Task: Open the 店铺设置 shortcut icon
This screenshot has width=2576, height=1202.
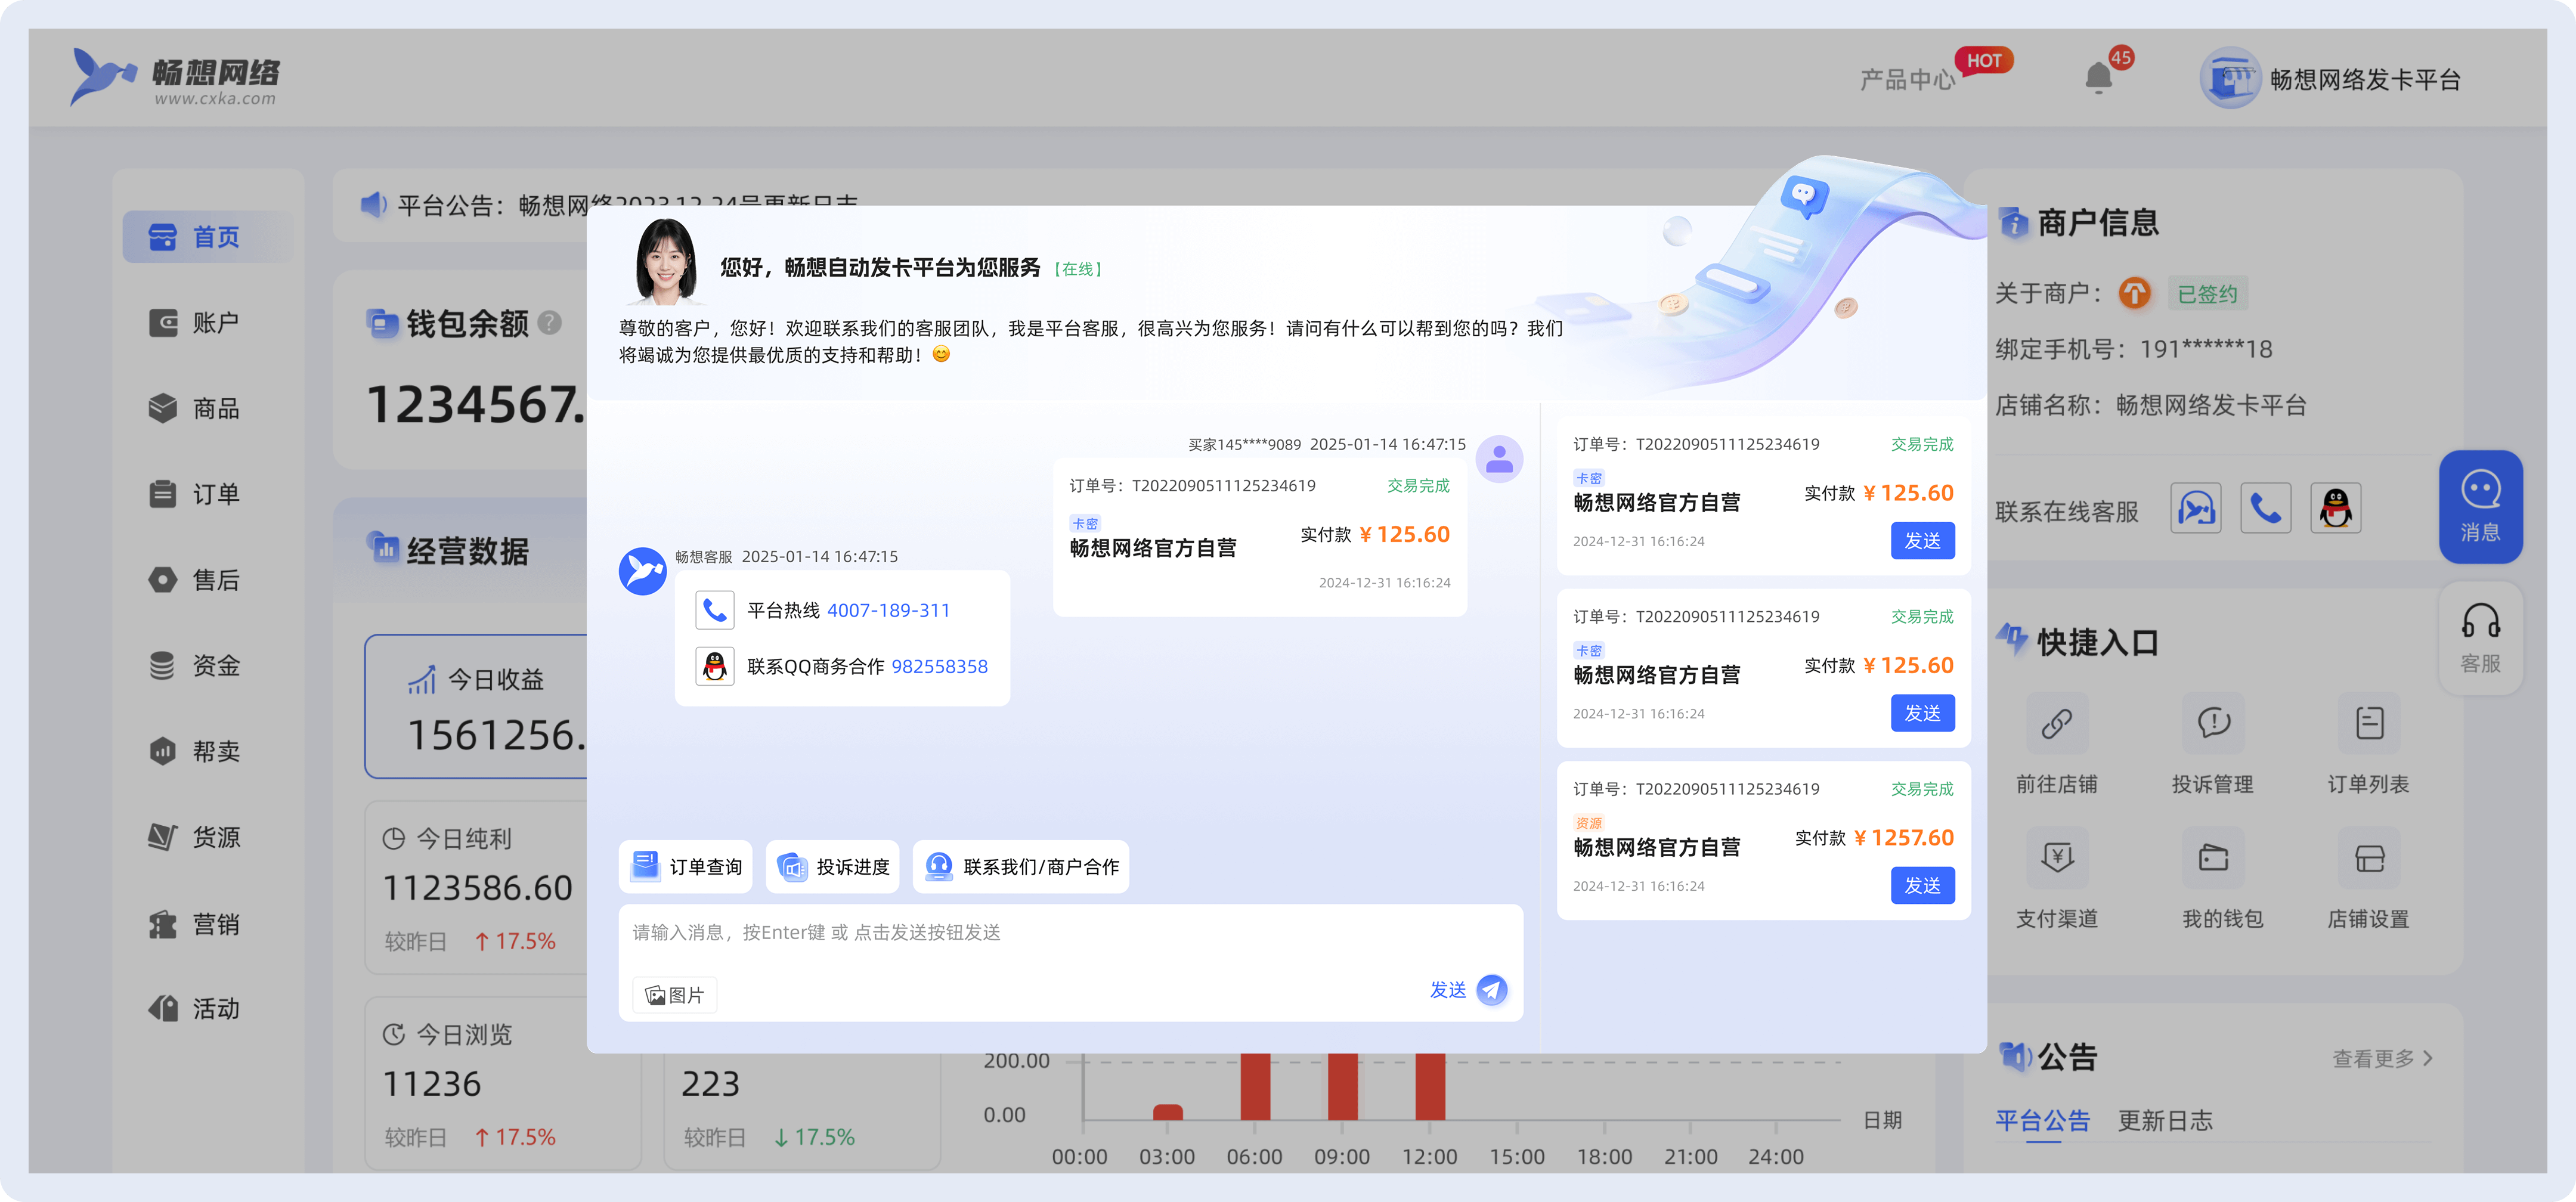Action: (x=2369, y=858)
